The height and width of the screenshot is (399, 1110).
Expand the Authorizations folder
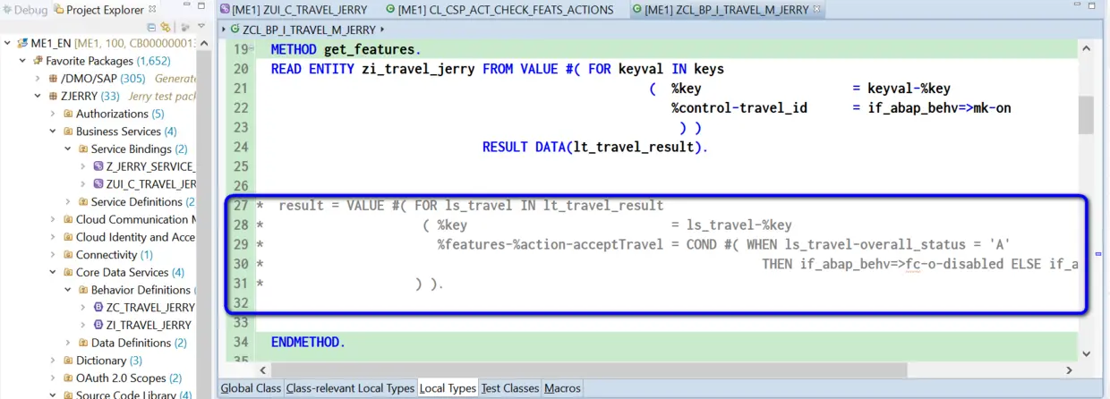tap(54, 114)
